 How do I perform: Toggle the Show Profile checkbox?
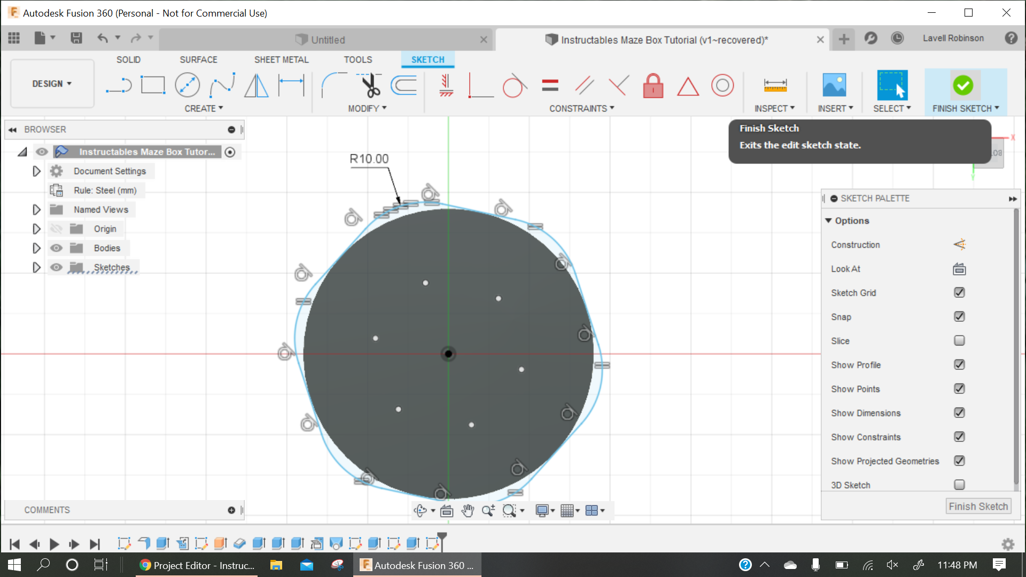pyautogui.click(x=959, y=365)
